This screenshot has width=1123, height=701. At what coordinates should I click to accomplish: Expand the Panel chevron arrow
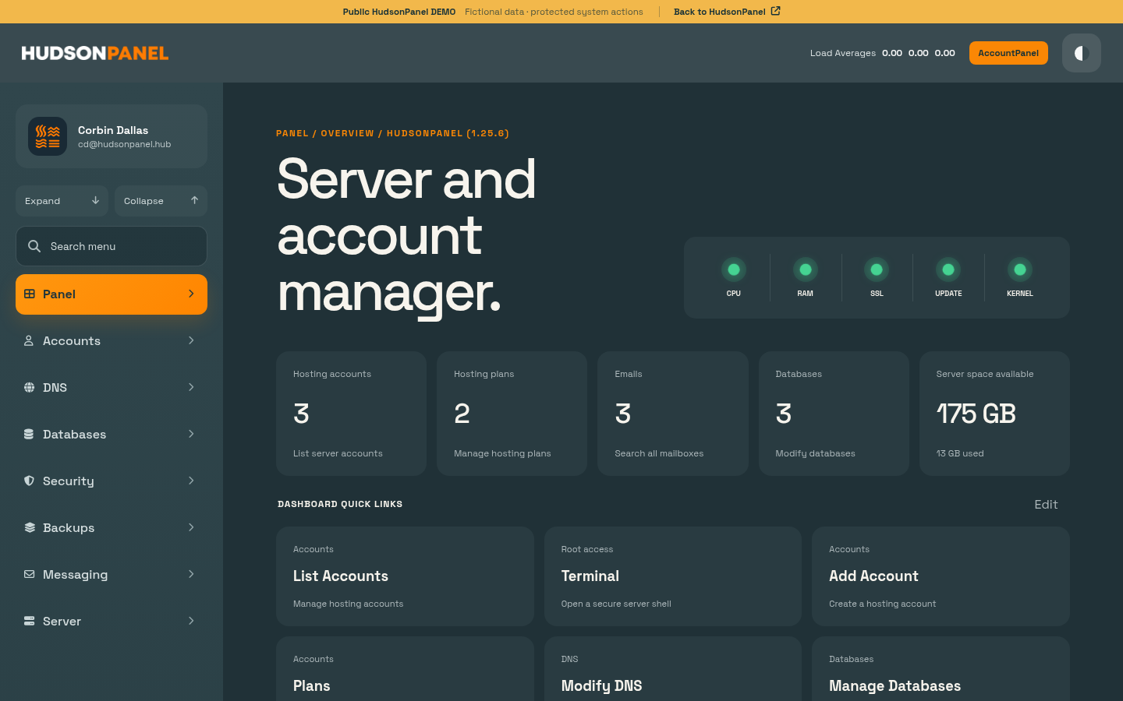click(191, 294)
